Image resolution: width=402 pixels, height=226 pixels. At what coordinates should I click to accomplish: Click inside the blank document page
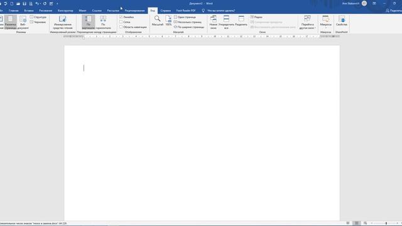tap(202, 133)
